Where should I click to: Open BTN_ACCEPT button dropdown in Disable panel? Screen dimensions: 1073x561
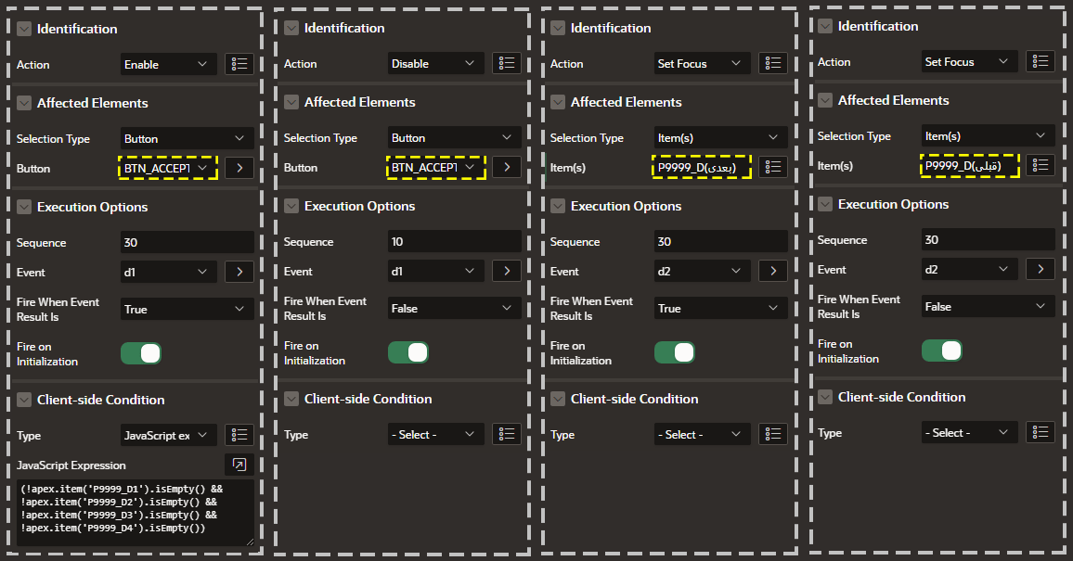pyautogui.click(x=436, y=167)
